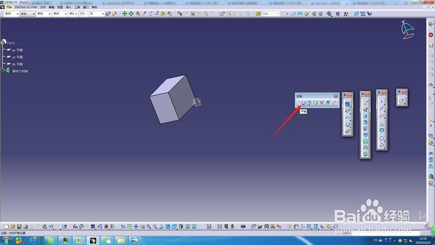Click the Split/Trim icon in operations toolbar
This screenshot has height=245, width=435.
[347, 111]
